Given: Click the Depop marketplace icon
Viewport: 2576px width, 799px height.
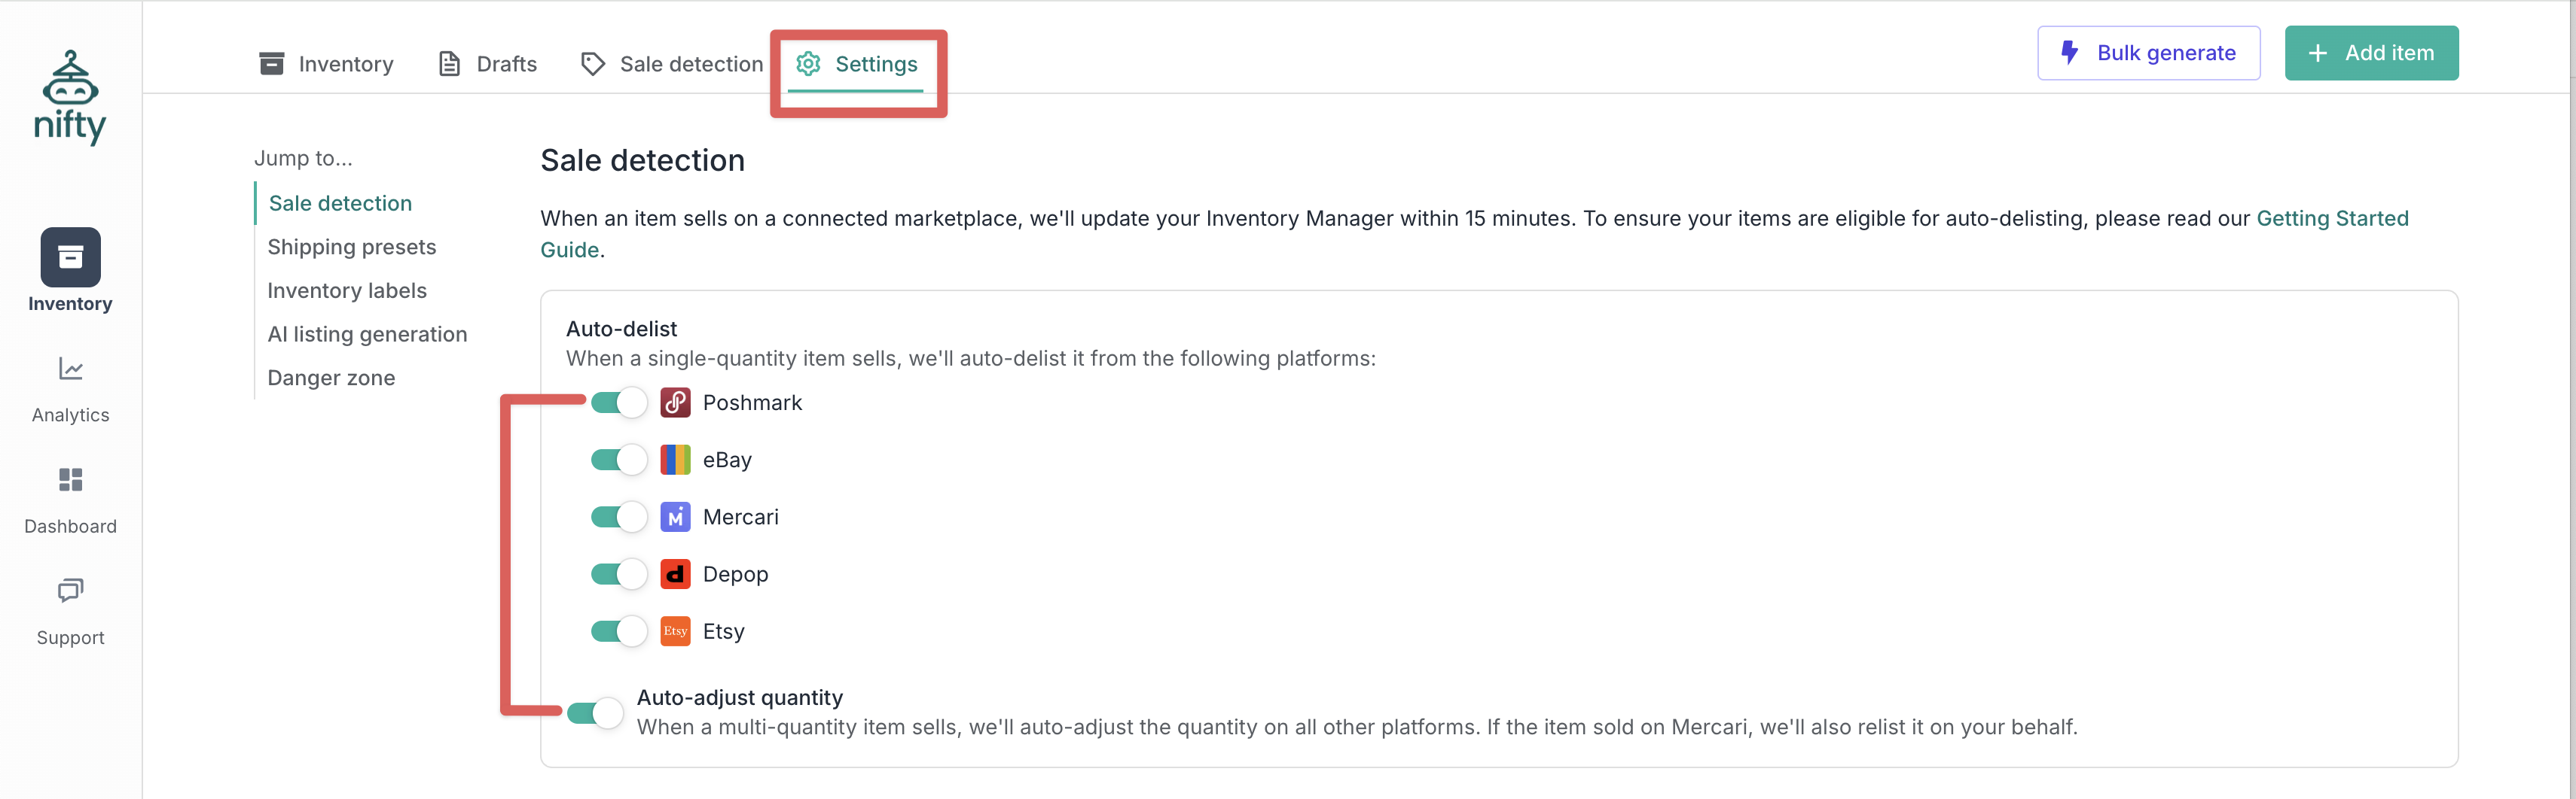Looking at the screenshot, I should (675, 574).
